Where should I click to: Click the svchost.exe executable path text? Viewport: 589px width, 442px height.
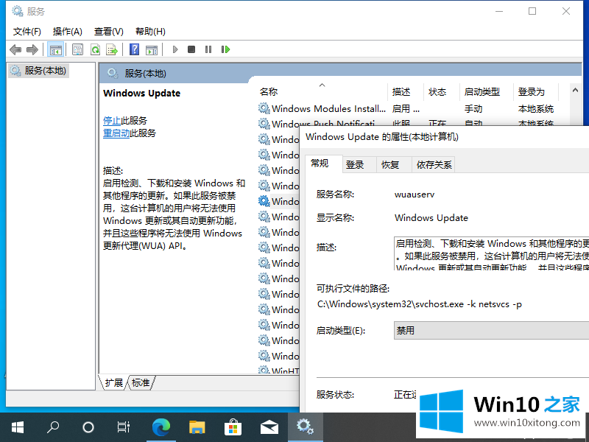(x=420, y=304)
